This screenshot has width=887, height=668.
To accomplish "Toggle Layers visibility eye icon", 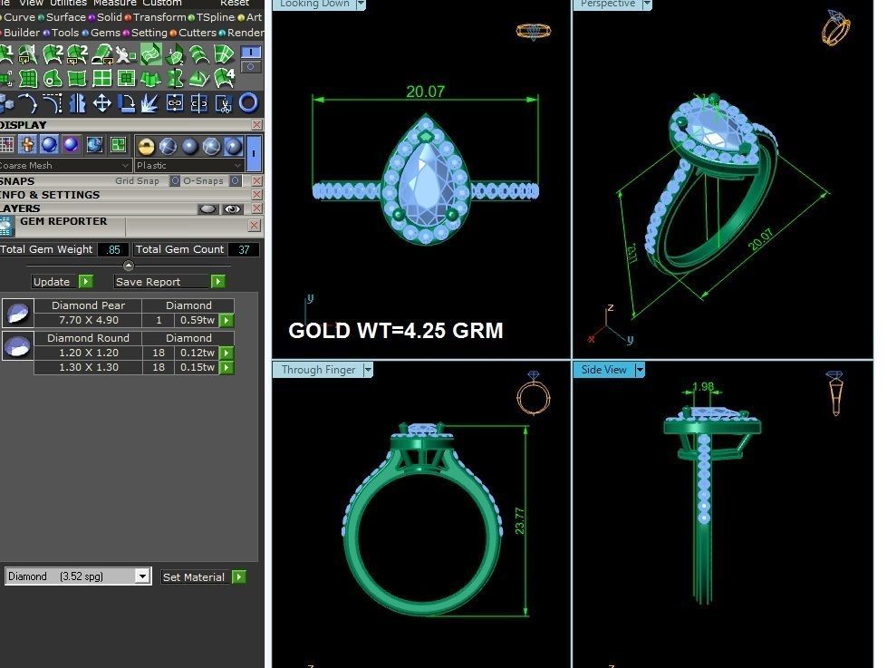I will point(232,208).
